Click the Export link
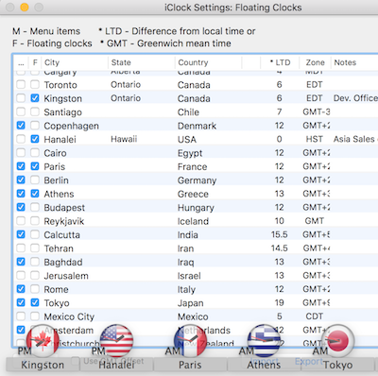Viewport: 378px width, 376px height. pos(308,362)
